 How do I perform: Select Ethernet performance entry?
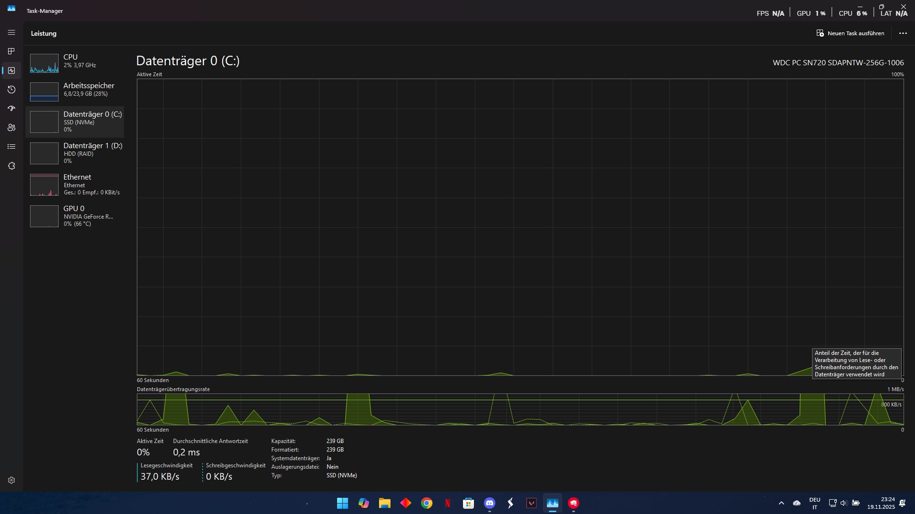pos(75,185)
